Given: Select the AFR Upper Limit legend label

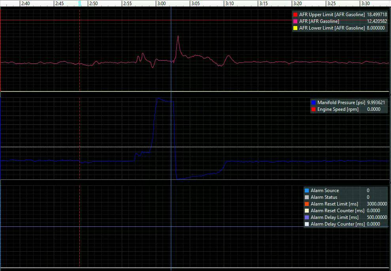Looking at the screenshot, I should pyautogui.click(x=332, y=15).
